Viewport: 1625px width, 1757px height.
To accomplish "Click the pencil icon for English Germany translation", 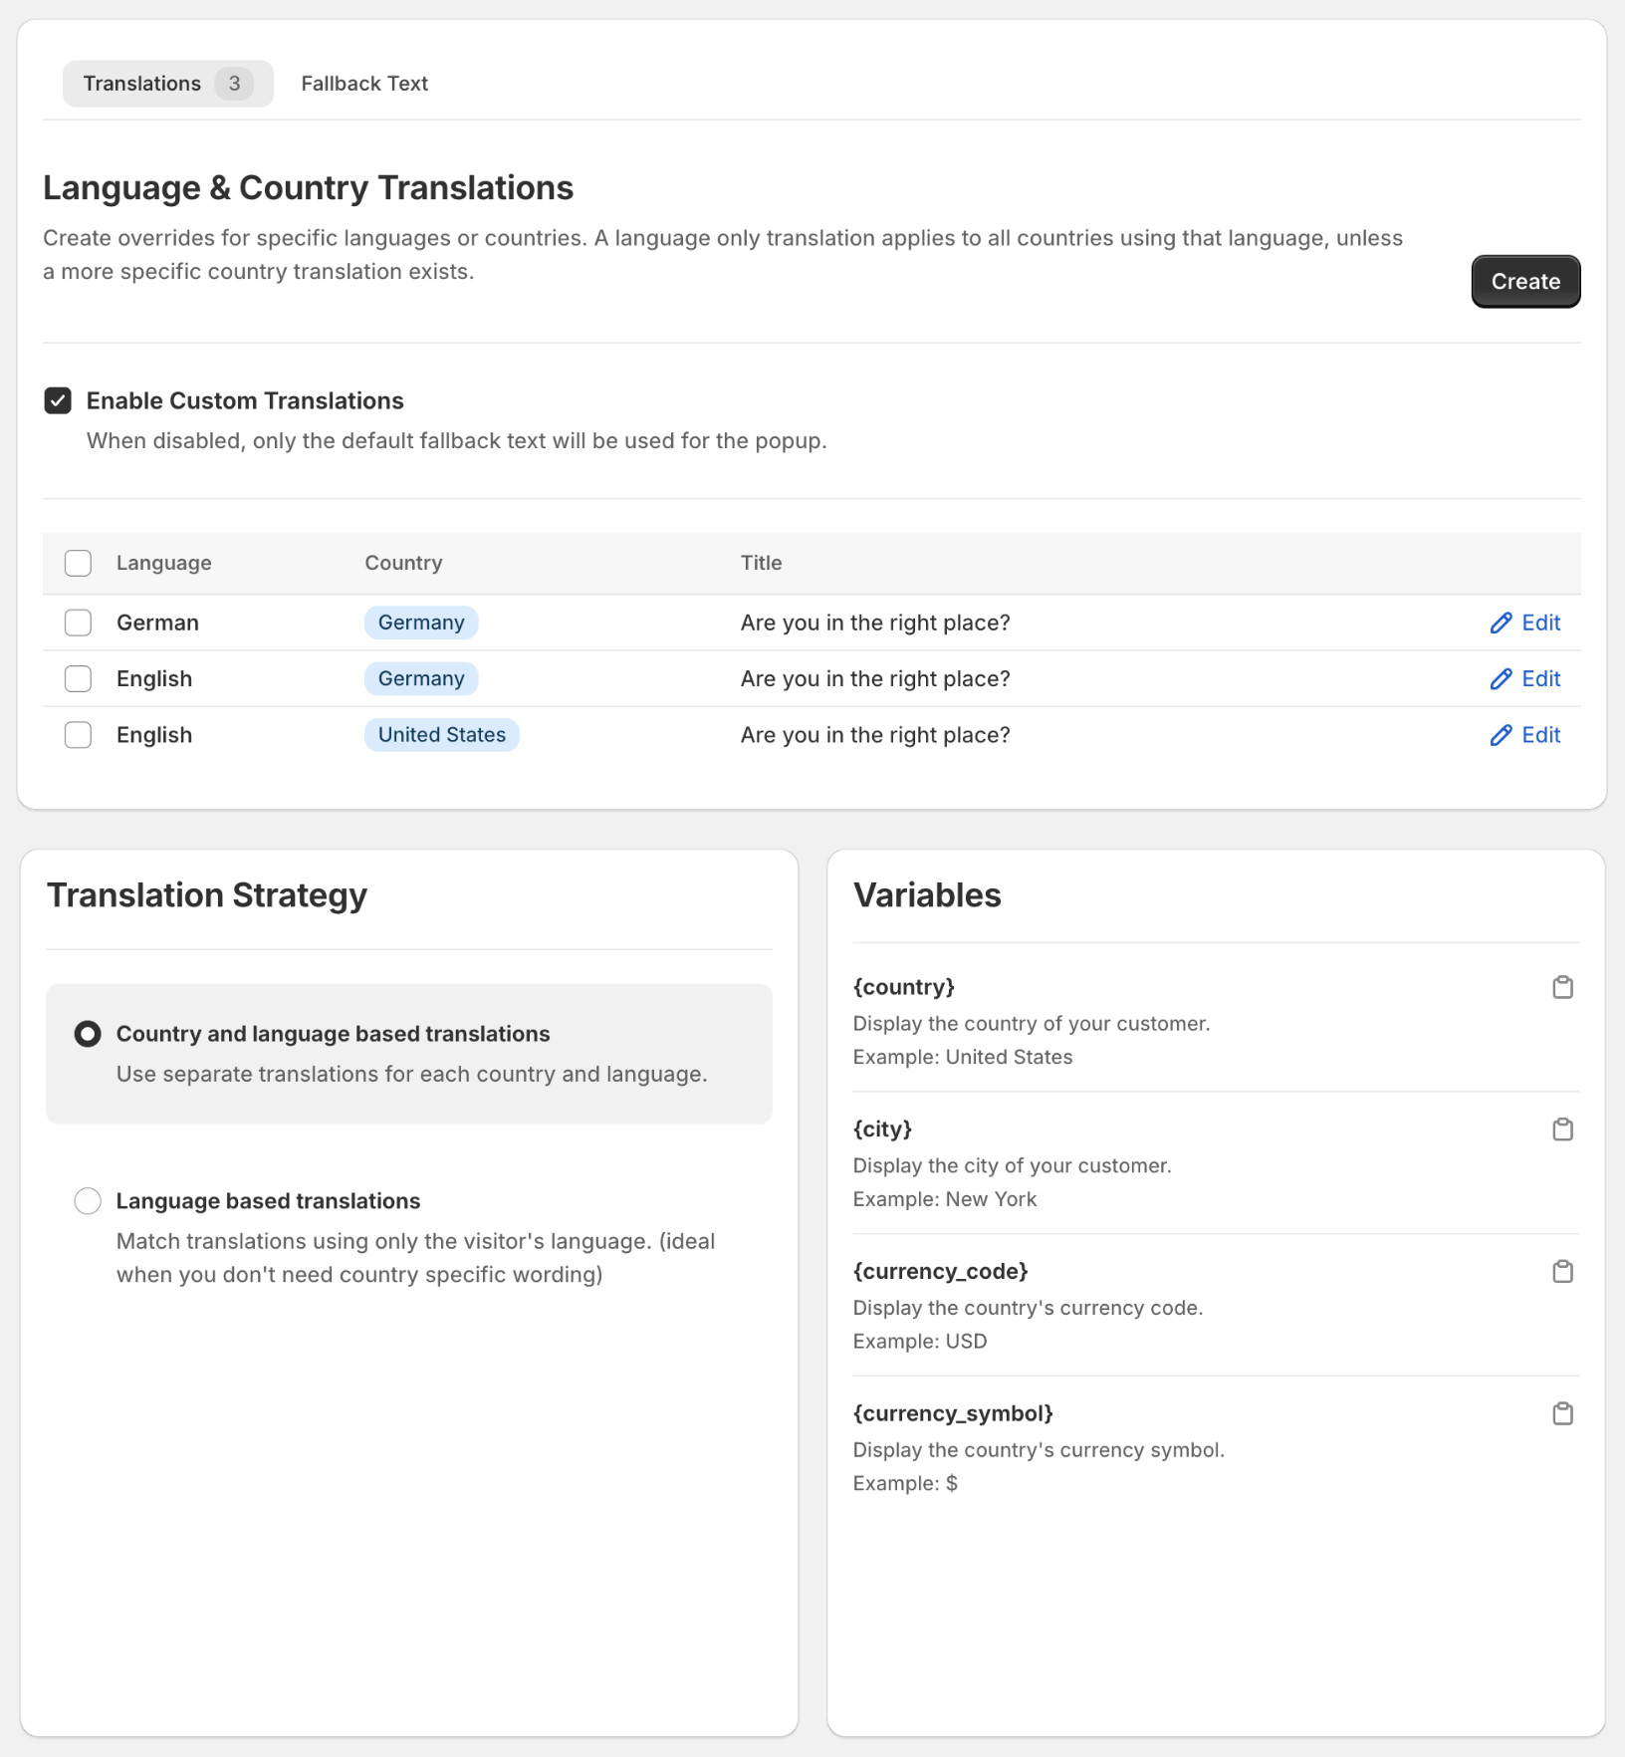I will [x=1502, y=678].
